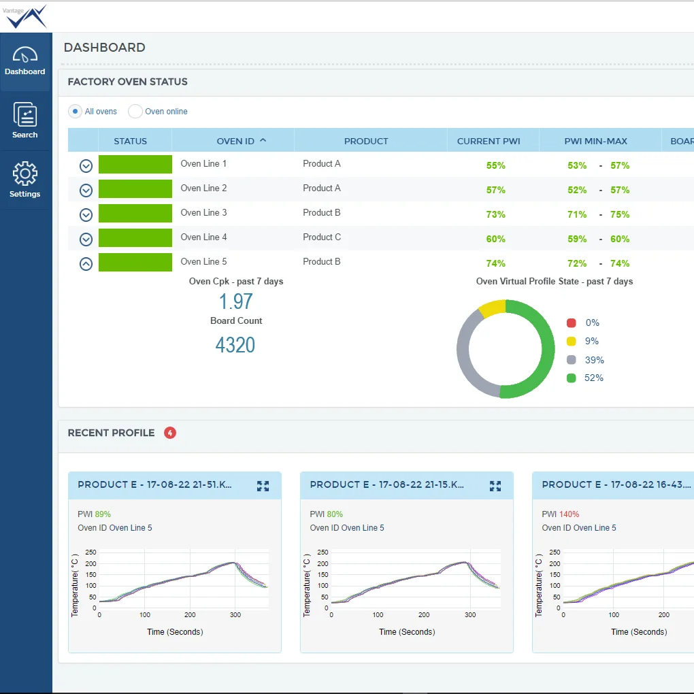Click the gray legend swatch for 39%
The width and height of the screenshot is (694, 694).
click(x=572, y=360)
